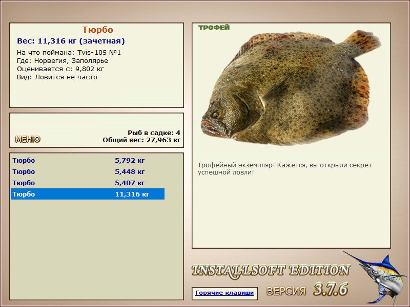
Task: Click the ВЕРСИЯ 3.7.6 label
Action: 307,290
